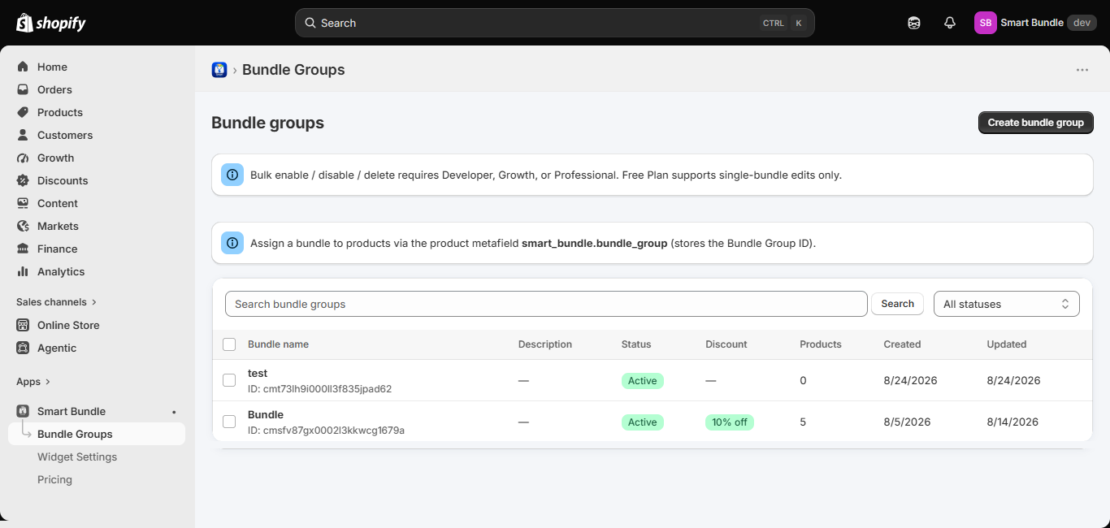Focus the Search bundle groups field
Image resolution: width=1110 pixels, height=528 pixels.
point(546,304)
